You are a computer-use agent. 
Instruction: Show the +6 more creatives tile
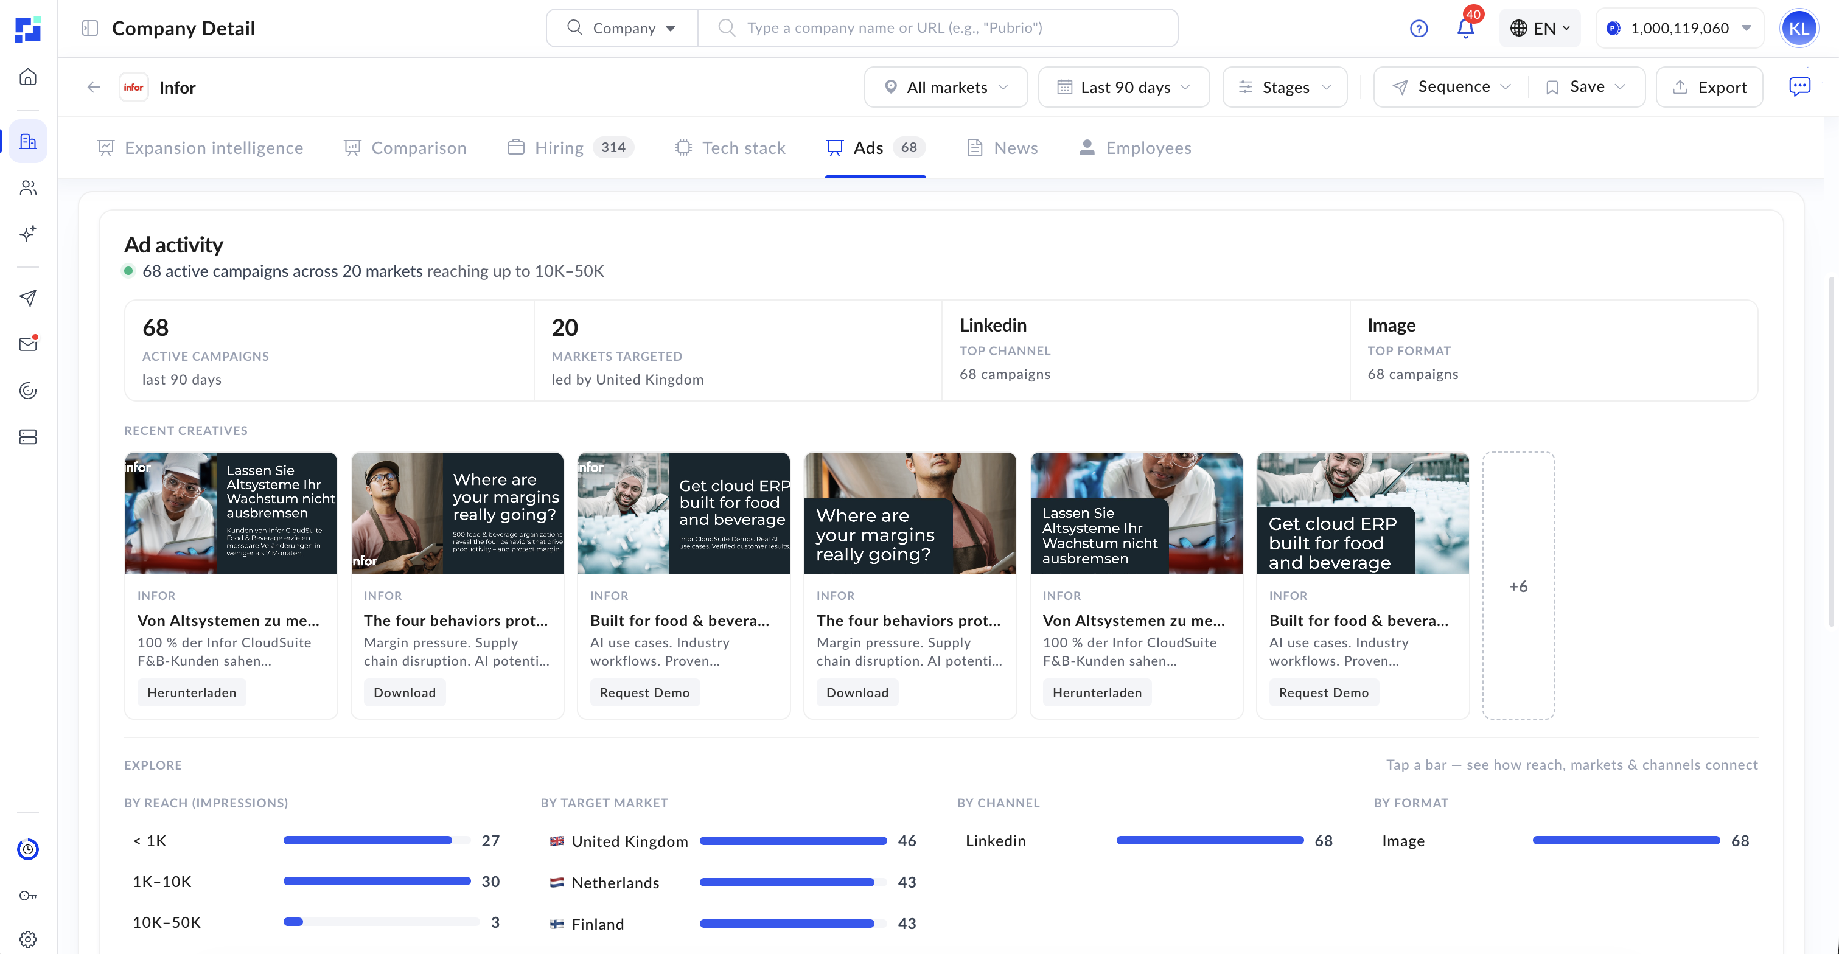pos(1518,585)
